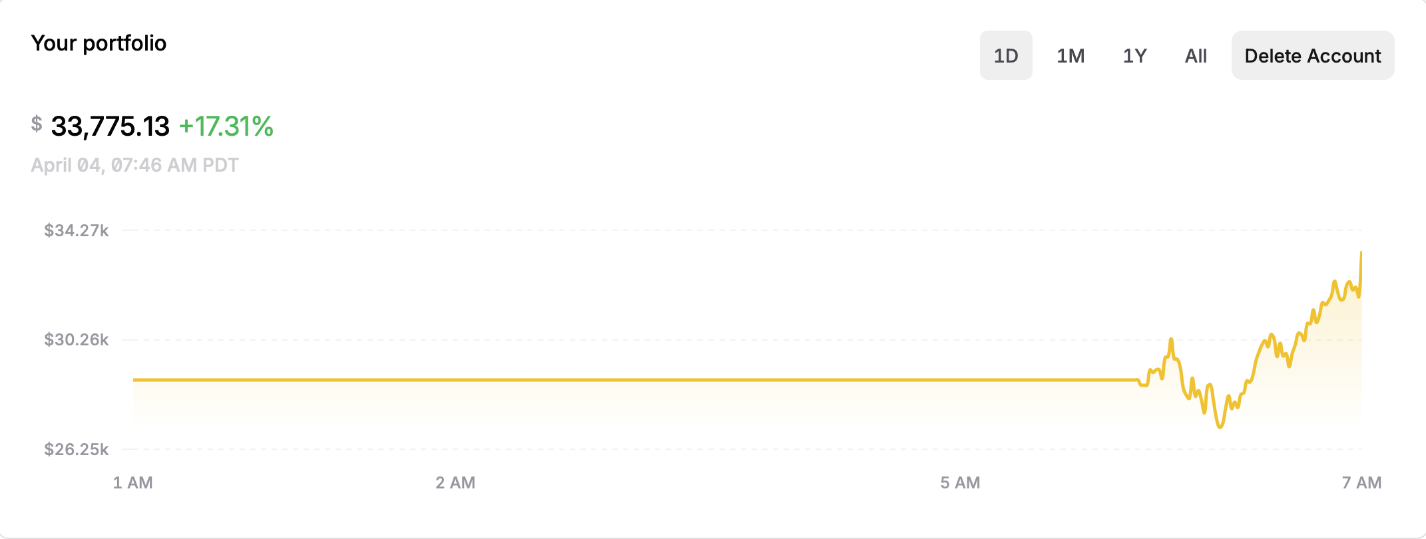The width and height of the screenshot is (1426, 539).
Task: Click the 5 AM time label
Action: (960, 482)
